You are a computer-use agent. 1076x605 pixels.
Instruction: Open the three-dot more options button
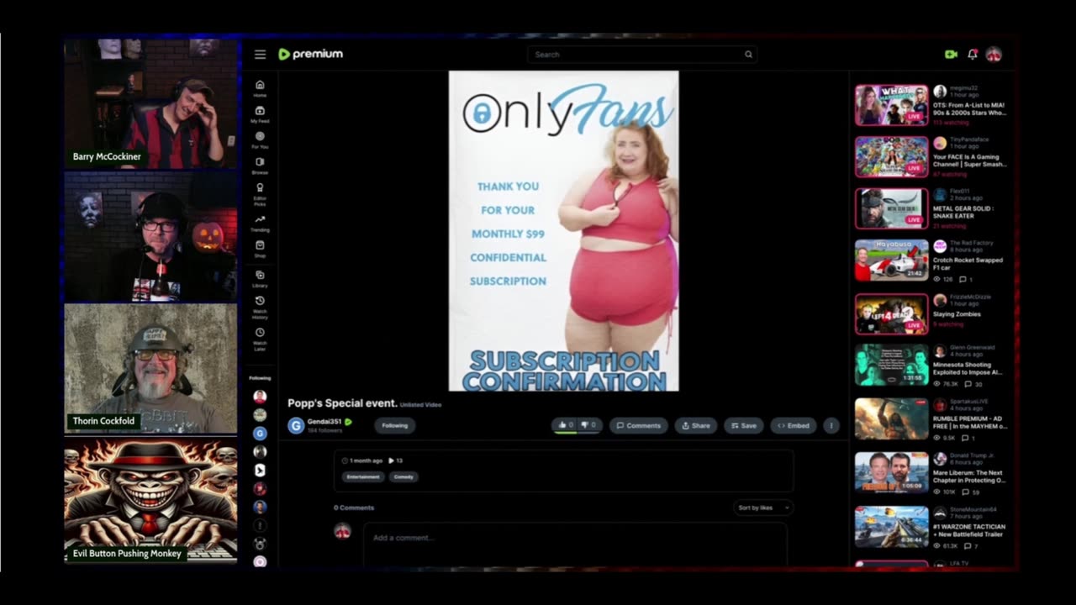coord(831,425)
